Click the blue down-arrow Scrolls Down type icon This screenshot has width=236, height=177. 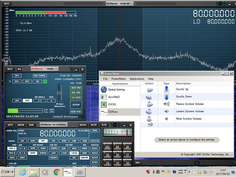pyautogui.click(x=166, y=97)
